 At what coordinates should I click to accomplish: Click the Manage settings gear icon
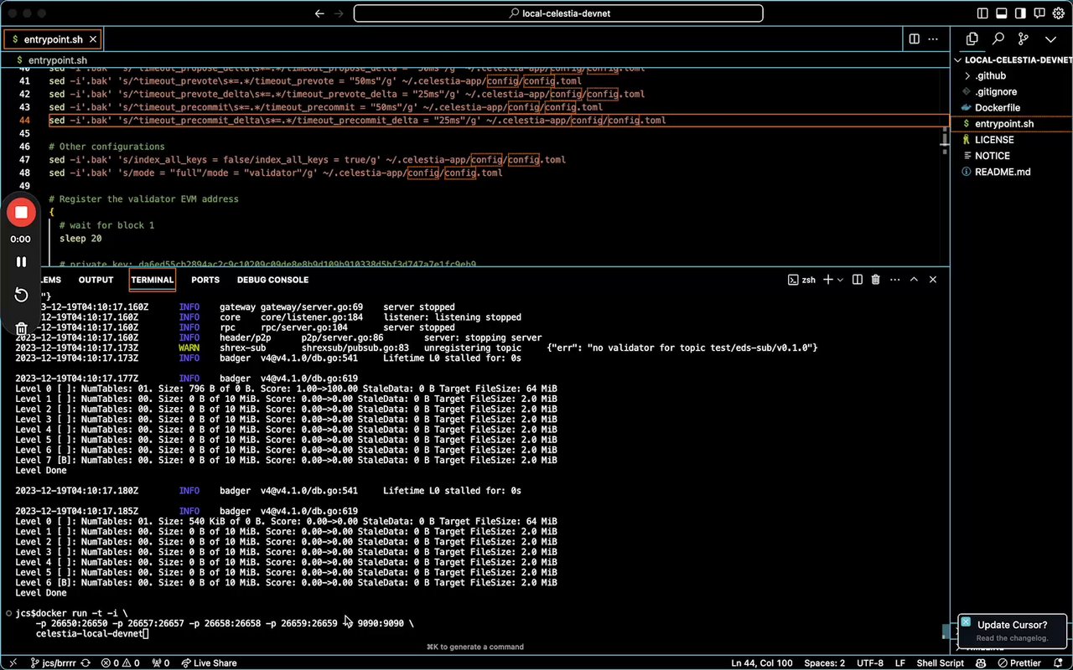1058,13
